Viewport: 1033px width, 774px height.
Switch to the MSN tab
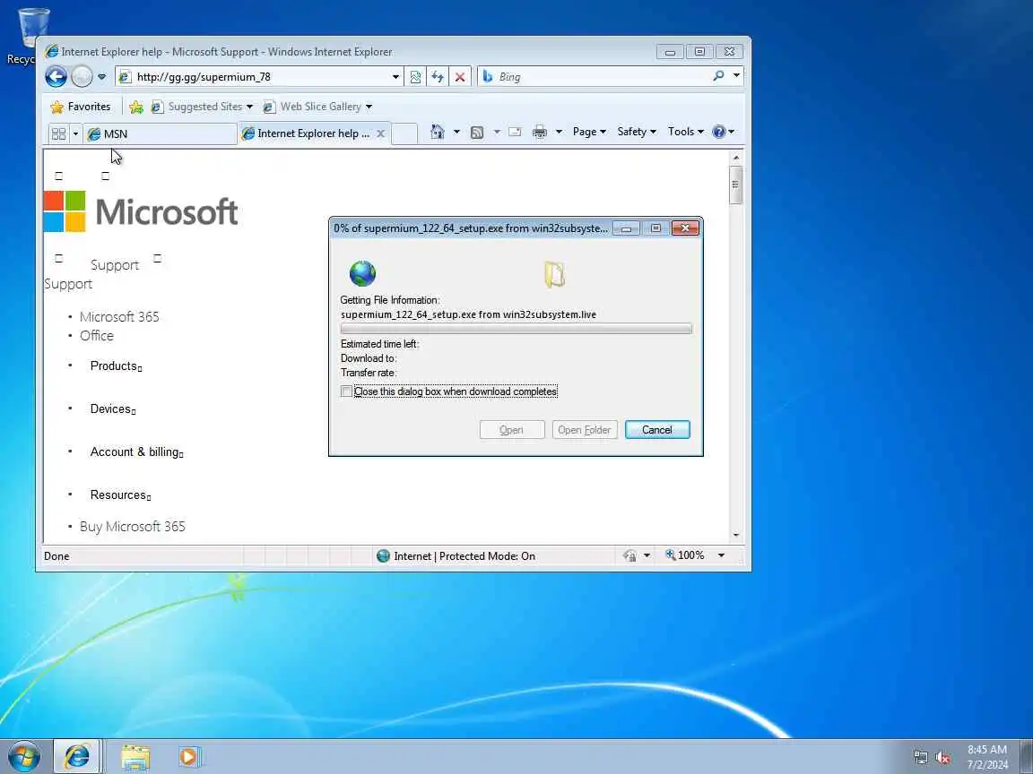click(x=161, y=133)
